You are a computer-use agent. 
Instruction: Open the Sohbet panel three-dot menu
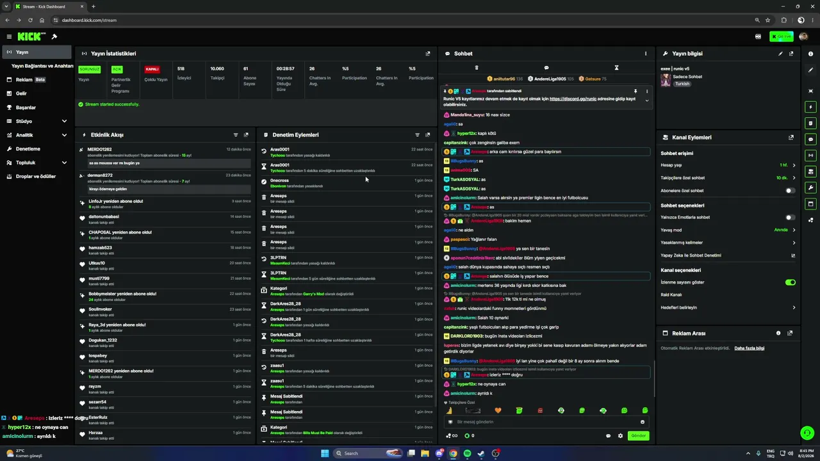(646, 54)
